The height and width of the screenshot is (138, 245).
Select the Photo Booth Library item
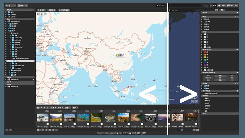(22, 59)
